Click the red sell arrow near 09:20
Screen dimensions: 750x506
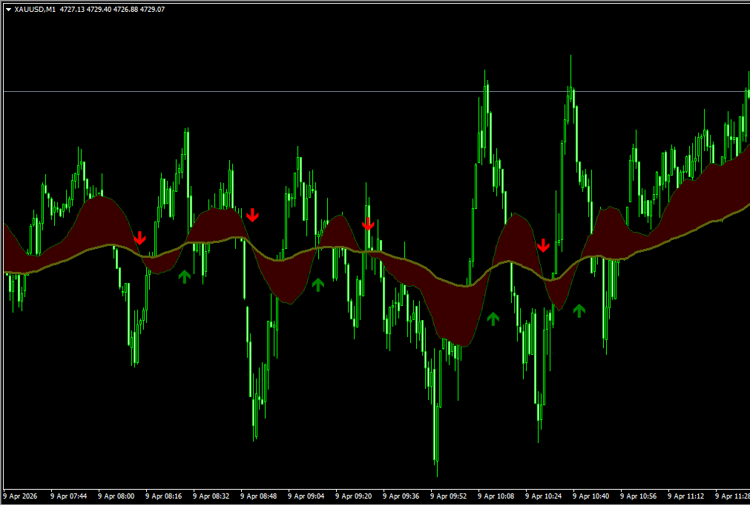pos(367,224)
